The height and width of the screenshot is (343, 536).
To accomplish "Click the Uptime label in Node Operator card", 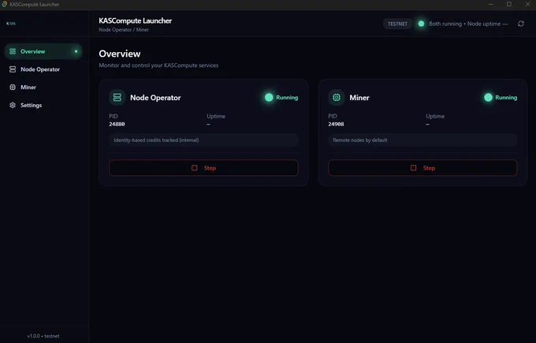I will coord(216,116).
